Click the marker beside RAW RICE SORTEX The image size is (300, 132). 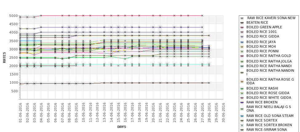242,121
